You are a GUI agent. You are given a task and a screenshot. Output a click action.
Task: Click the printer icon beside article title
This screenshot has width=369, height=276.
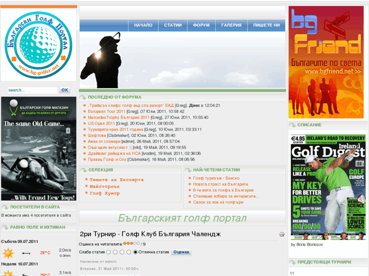pyautogui.click(x=282, y=234)
